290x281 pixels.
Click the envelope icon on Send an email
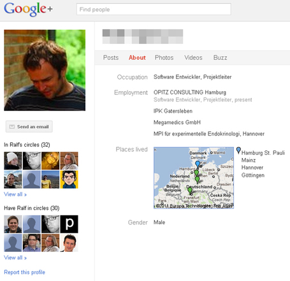coord(12,127)
